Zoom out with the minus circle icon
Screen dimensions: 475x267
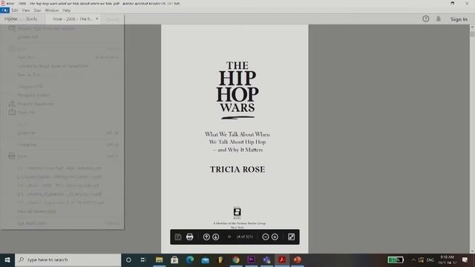pyautogui.click(x=266, y=237)
